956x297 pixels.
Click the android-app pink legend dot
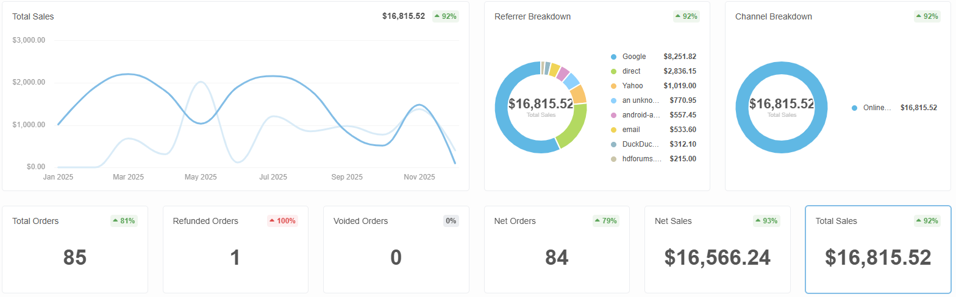tap(614, 115)
